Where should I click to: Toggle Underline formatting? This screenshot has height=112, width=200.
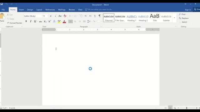(35, 21)
